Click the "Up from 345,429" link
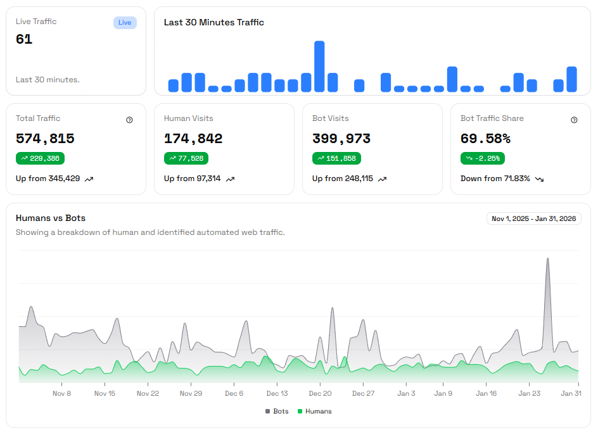This screenshot has width=598, height=435. pos(49,179)
